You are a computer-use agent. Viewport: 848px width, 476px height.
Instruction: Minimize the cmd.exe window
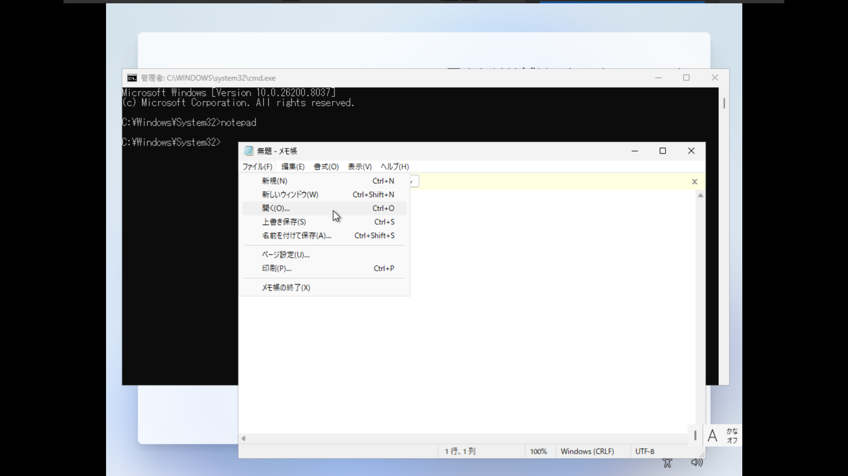click(658, 78)
